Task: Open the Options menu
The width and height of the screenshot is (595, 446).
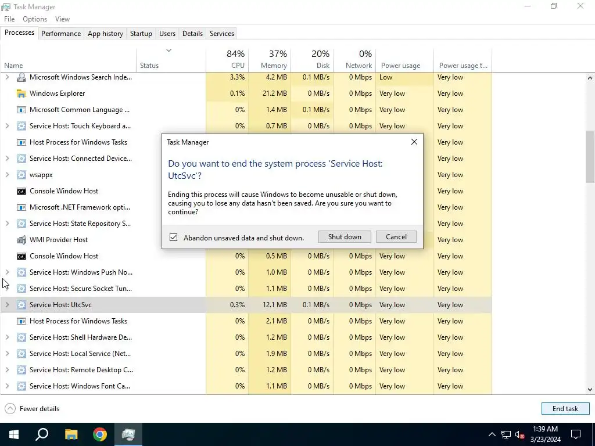Action: [35, 19]
